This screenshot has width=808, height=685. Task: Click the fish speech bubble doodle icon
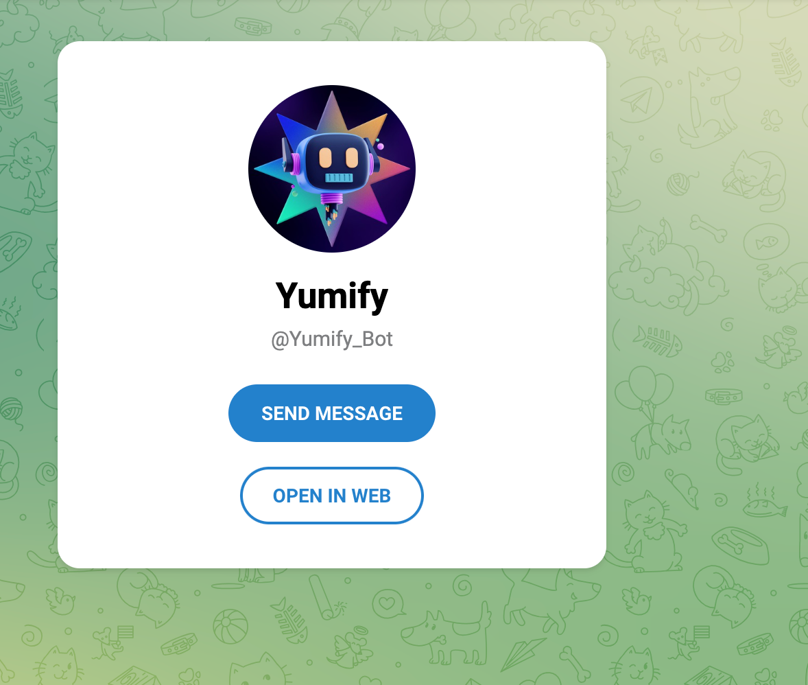765,242
